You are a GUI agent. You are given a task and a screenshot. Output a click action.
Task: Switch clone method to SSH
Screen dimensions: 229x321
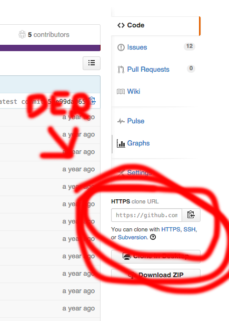(190, 229)
